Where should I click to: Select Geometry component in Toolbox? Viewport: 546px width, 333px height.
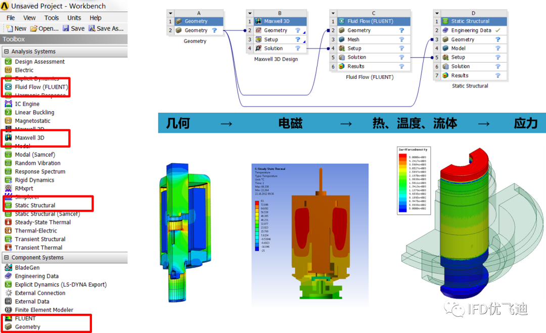point(22,327)
